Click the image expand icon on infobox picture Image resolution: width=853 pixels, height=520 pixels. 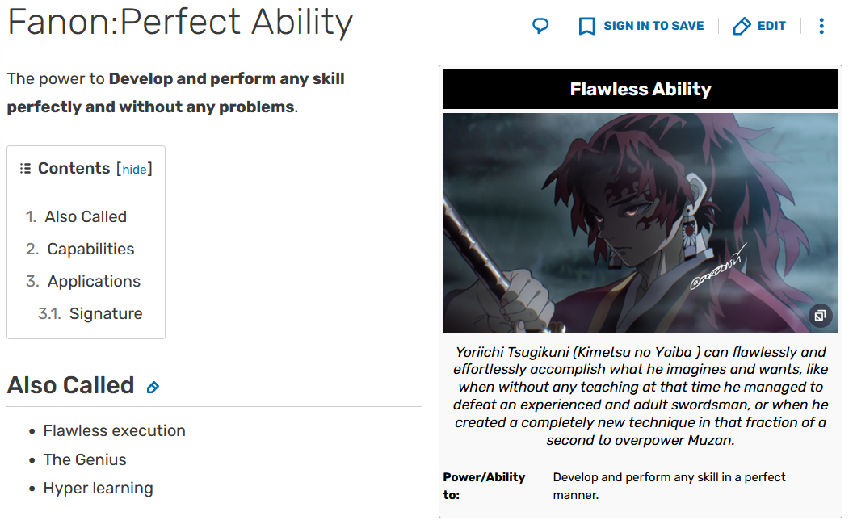point(820,315)
